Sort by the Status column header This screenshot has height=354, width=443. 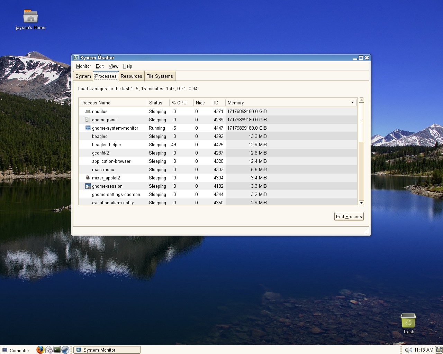(x=158, y=103)
